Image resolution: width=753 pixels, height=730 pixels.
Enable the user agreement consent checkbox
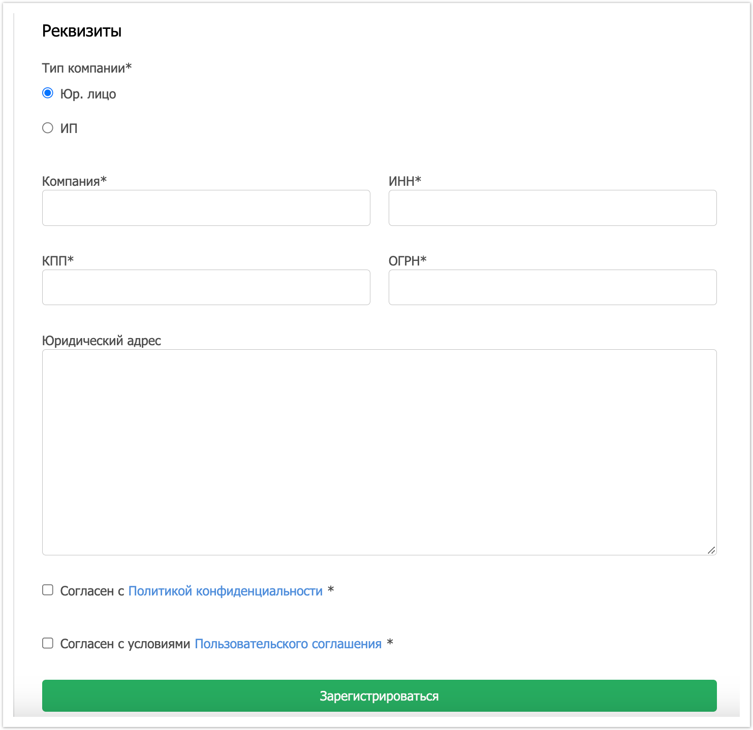pos(48,643)
